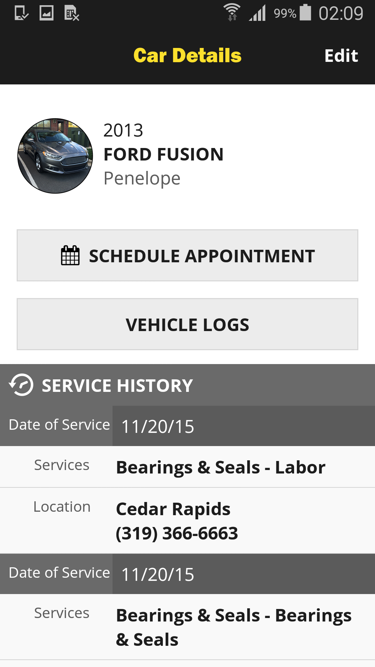
Task: Tap the image notification icon in status bar
Action: pos(47,13)
